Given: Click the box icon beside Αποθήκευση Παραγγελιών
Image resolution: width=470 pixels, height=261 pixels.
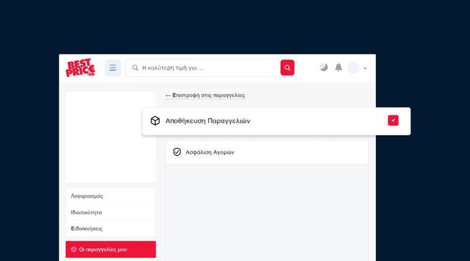Looking at the screenshot, I should pyautogui.click(x=155, y=121).
